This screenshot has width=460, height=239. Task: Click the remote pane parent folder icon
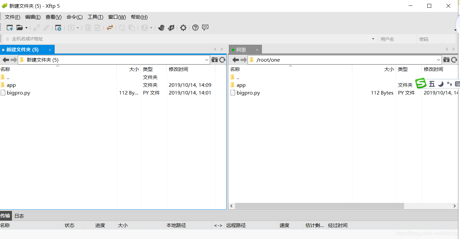point(446,60)
